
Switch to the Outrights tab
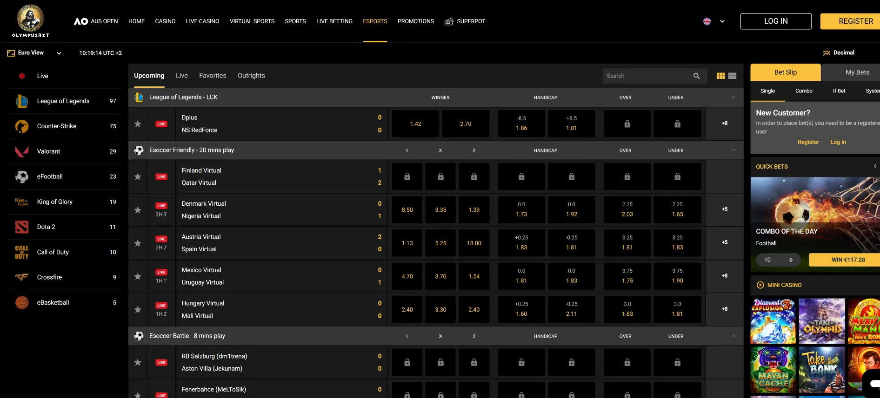tap(251, 76)
